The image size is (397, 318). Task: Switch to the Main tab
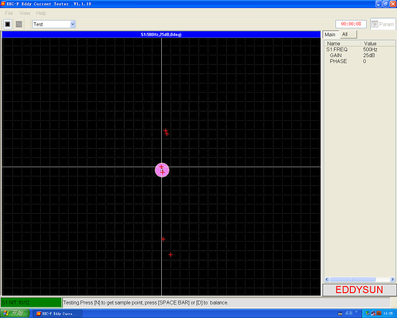click(x=330, y=34)
